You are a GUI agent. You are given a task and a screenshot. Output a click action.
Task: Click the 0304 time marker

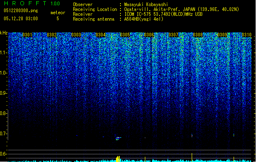(101, 35)
